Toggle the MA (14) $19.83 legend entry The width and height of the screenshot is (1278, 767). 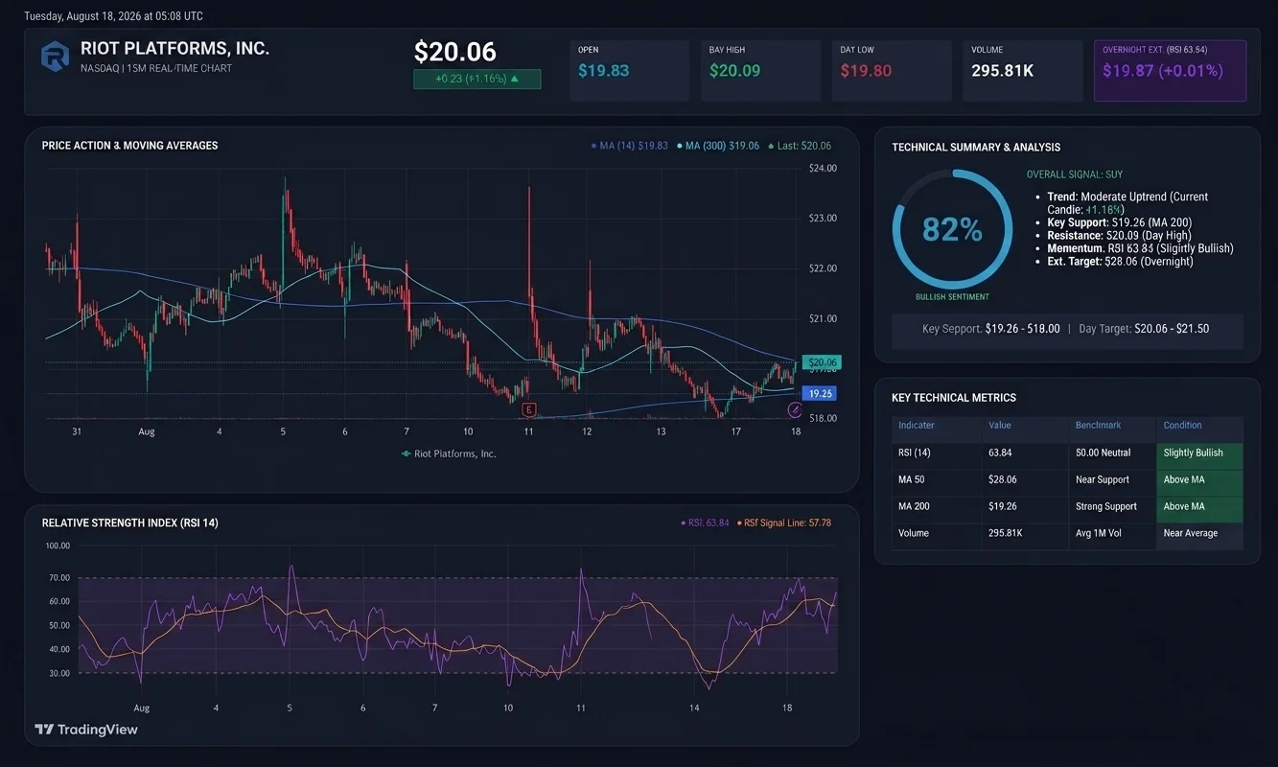click(629, 146)
